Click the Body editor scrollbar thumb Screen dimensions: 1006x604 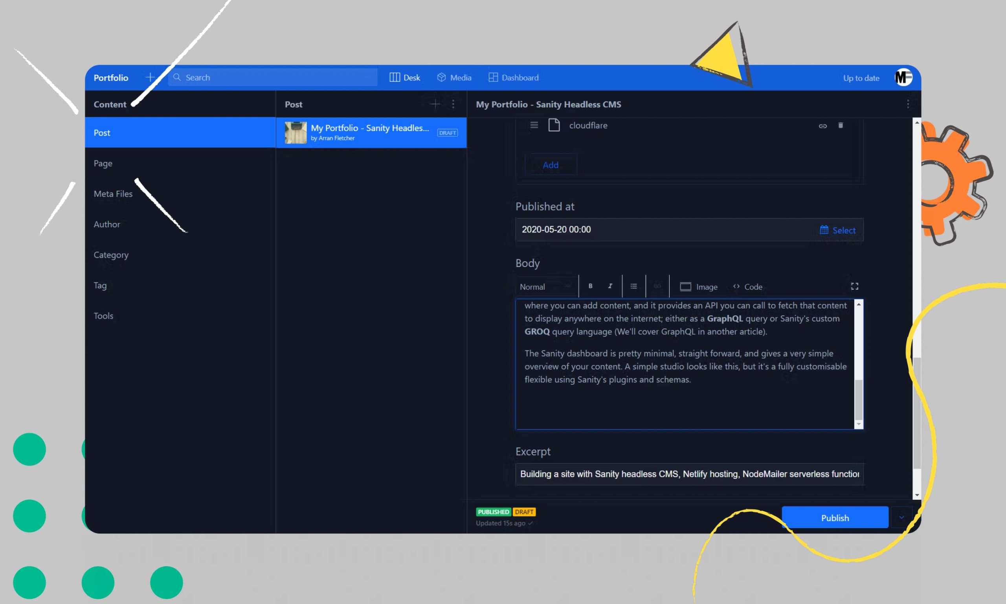tap(858, 399)
